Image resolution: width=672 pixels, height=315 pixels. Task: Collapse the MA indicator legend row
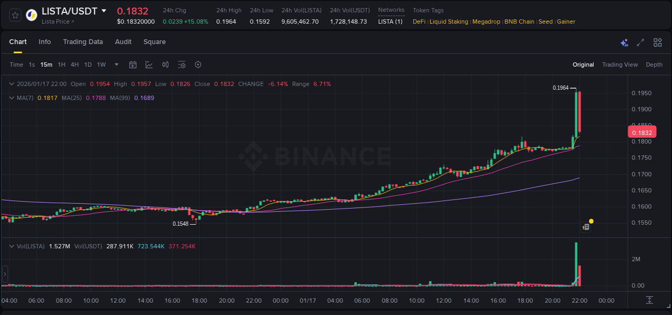tap(11, 98)
